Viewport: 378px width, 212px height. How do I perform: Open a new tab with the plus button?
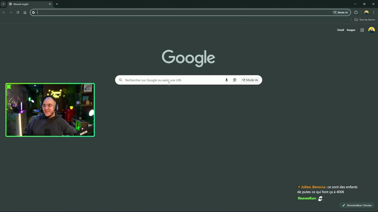click(57, 4)
